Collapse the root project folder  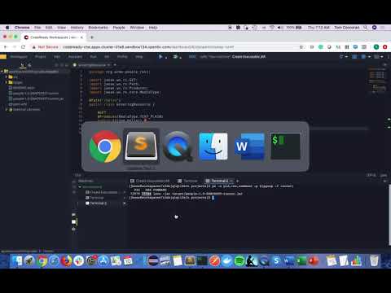tap(2, 72)
